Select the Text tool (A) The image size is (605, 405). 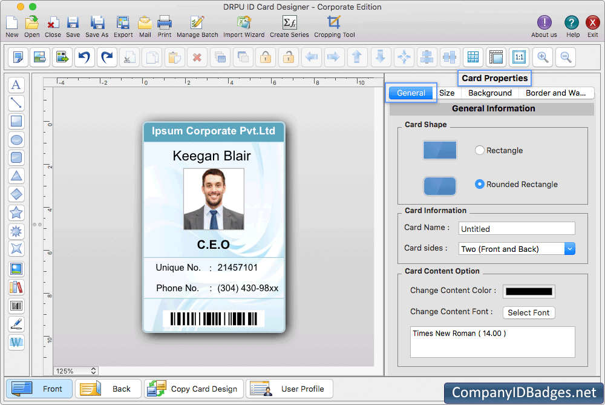coord(16,85)
